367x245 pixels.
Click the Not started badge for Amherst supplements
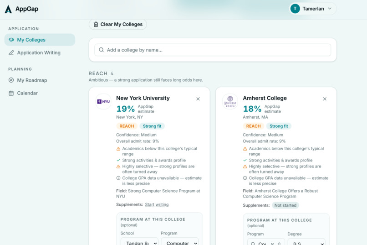pos(285,205)
